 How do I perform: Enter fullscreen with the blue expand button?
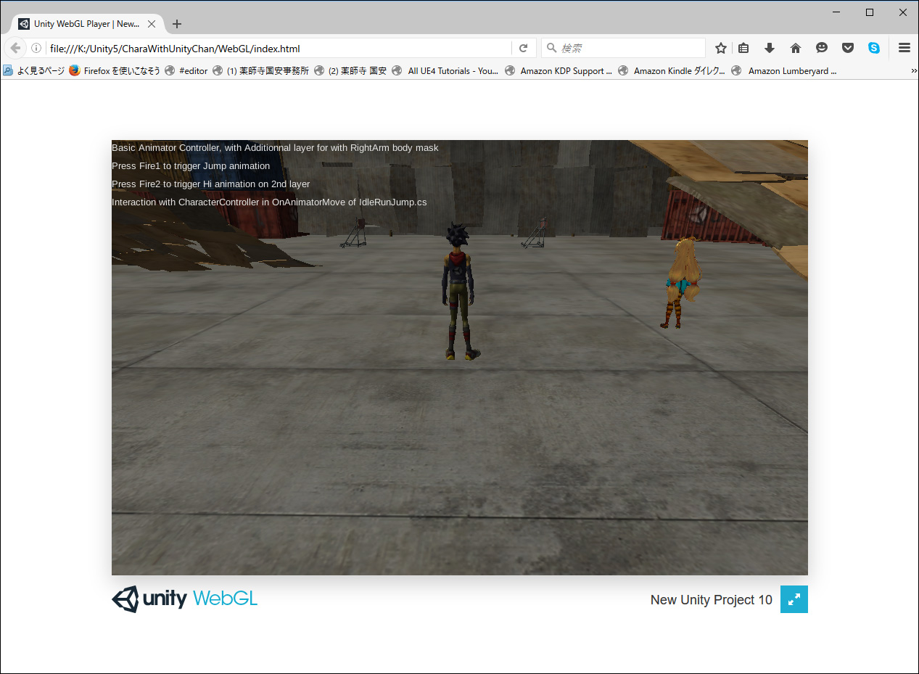pyautogui.click(x=794, y=599)
